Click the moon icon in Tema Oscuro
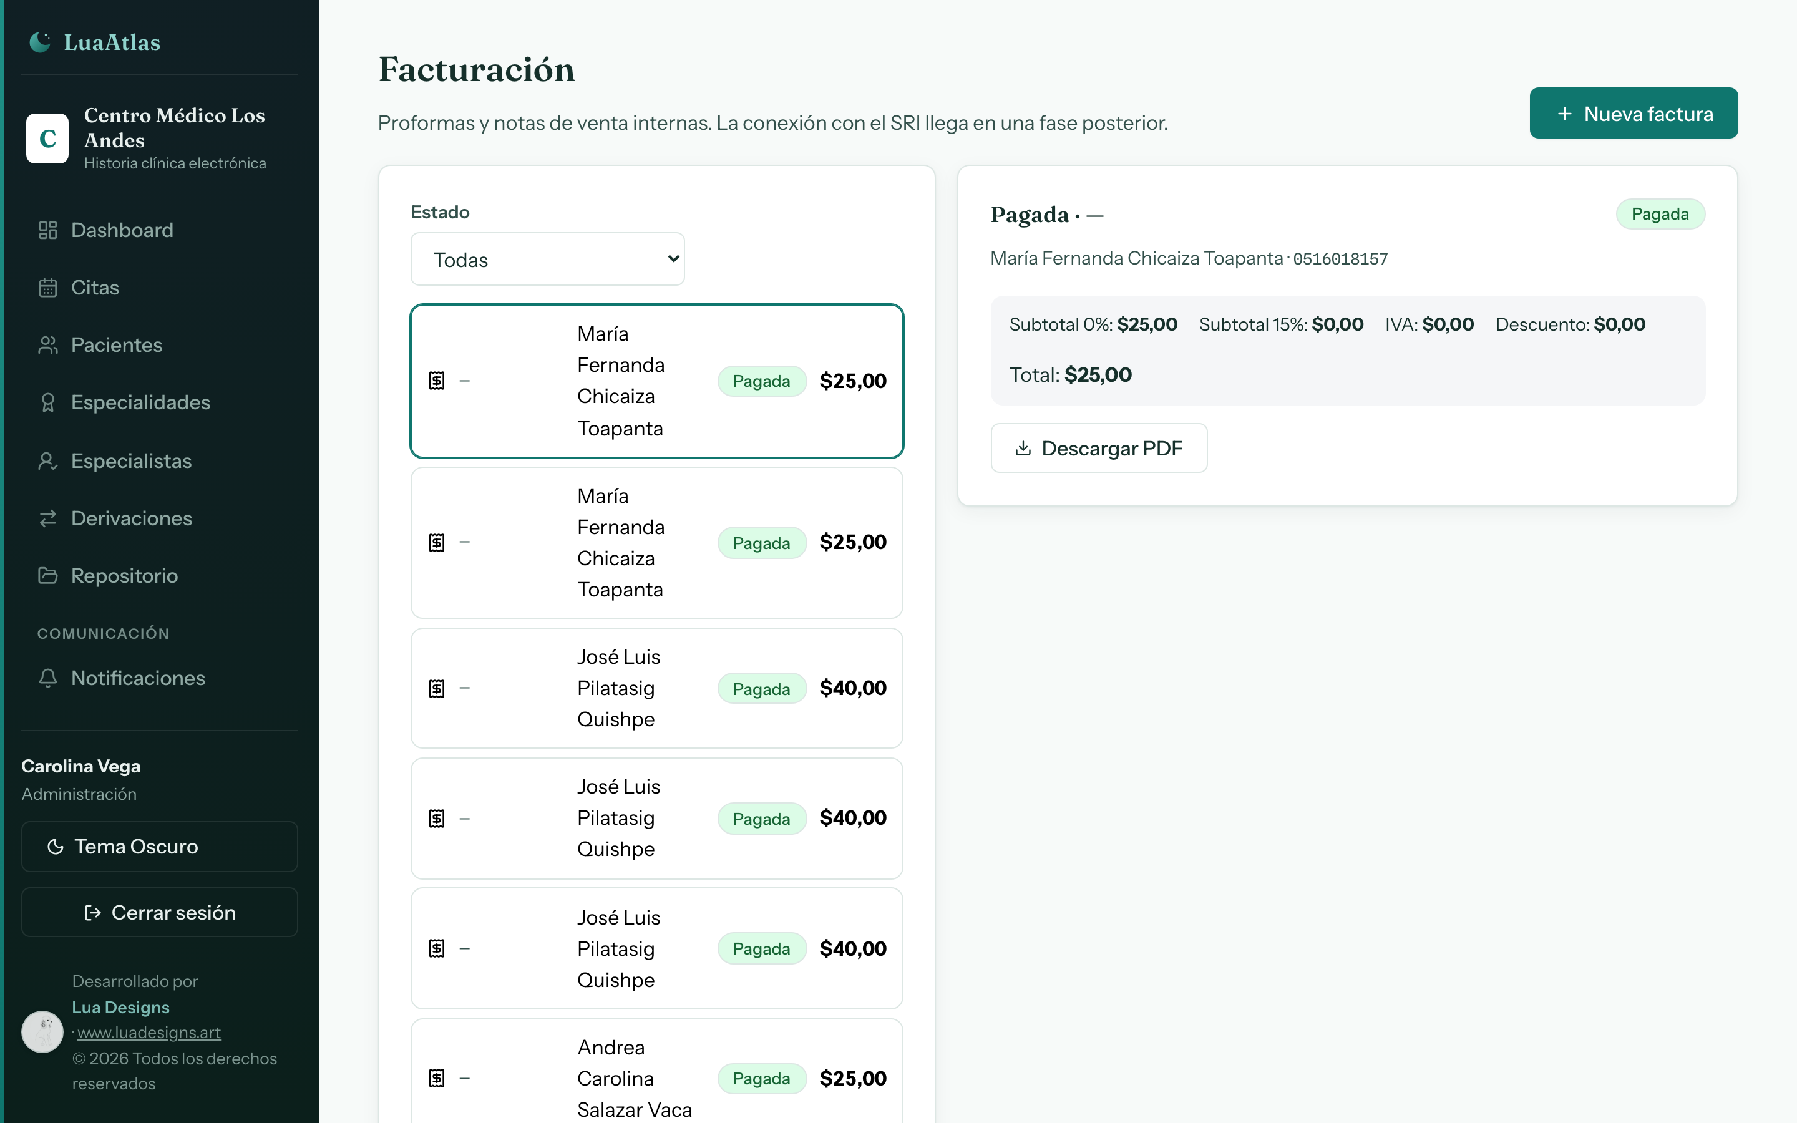Viewport: 1797px width, 1123px height. point(56,847)
